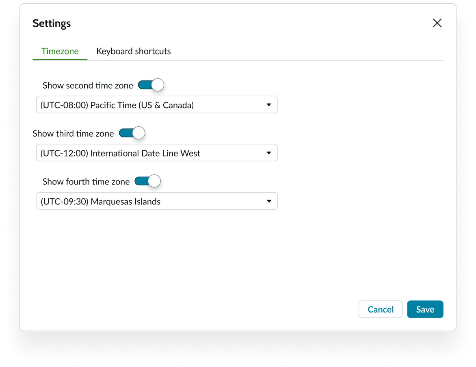Click the Pacific Time dropdown arrow

click(x=269, y=105)
